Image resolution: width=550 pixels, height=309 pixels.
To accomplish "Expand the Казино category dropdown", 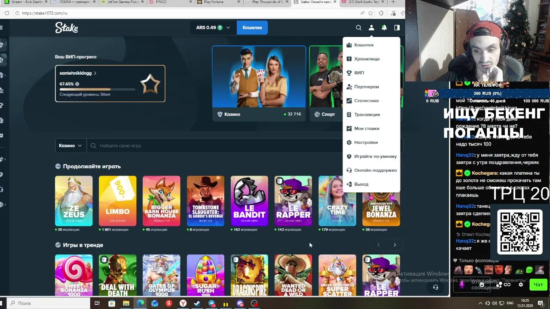I will tap(70, 145).
